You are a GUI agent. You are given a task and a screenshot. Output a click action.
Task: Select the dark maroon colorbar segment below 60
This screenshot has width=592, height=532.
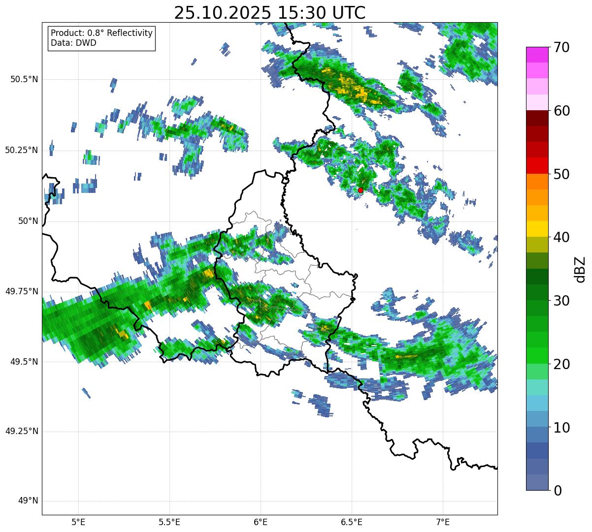point(537,118)
